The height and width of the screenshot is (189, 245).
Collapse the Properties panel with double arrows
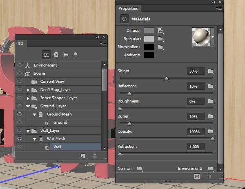(213, 2)
